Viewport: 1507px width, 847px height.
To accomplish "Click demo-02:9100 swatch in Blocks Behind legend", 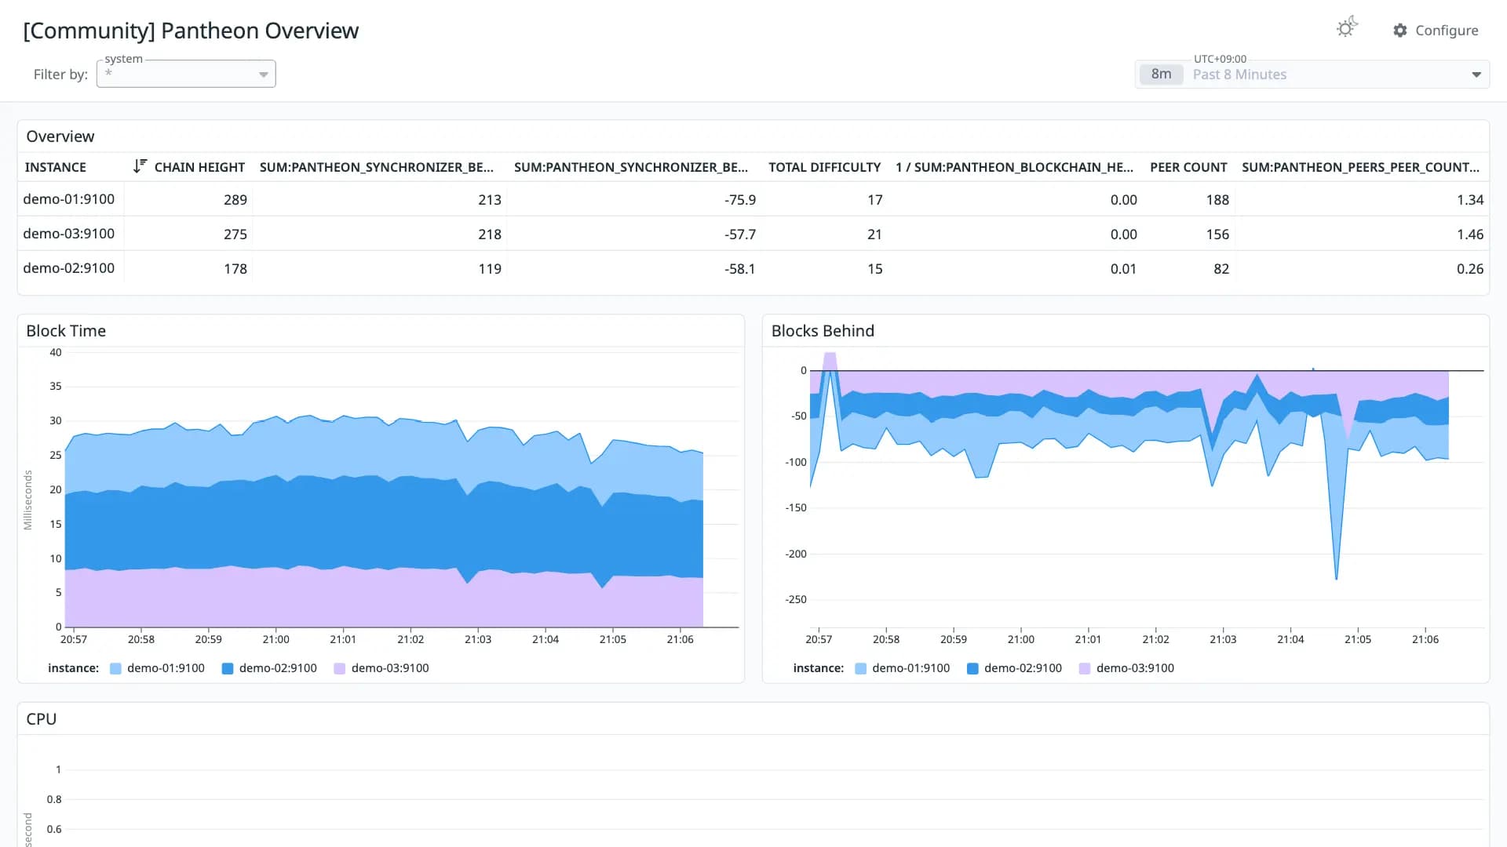I will (x=972, y=669).
